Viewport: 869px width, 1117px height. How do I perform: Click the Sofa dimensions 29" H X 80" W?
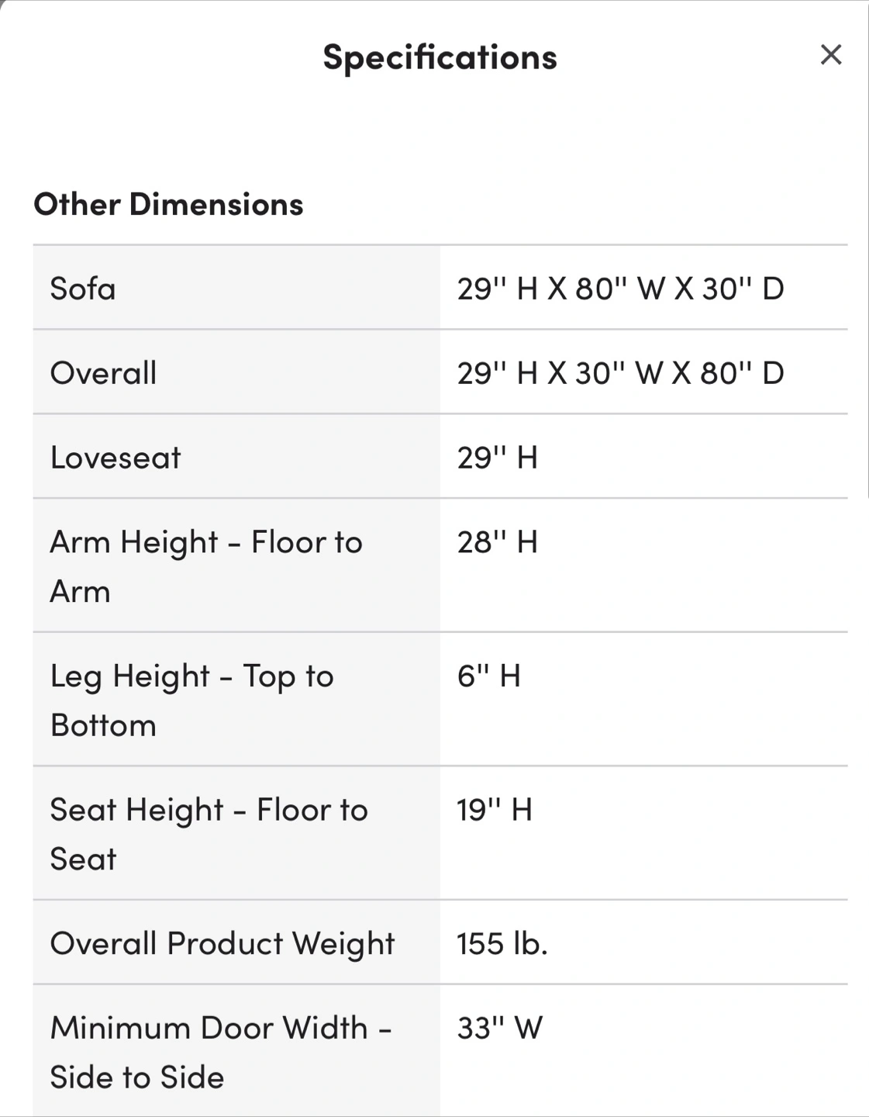(620, 289)
